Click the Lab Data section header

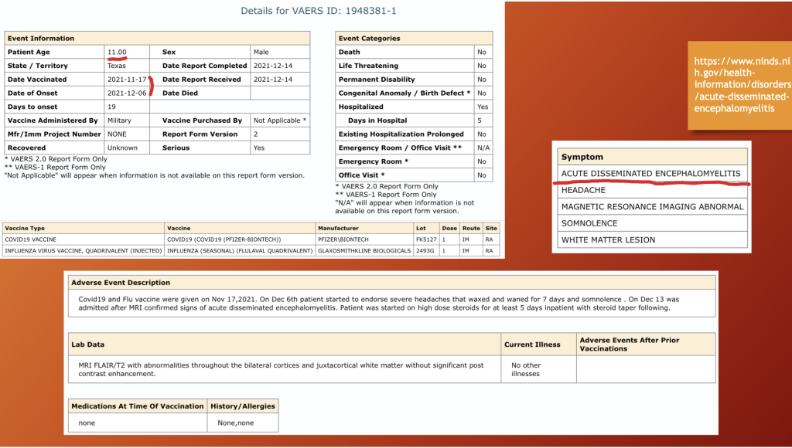87,344
